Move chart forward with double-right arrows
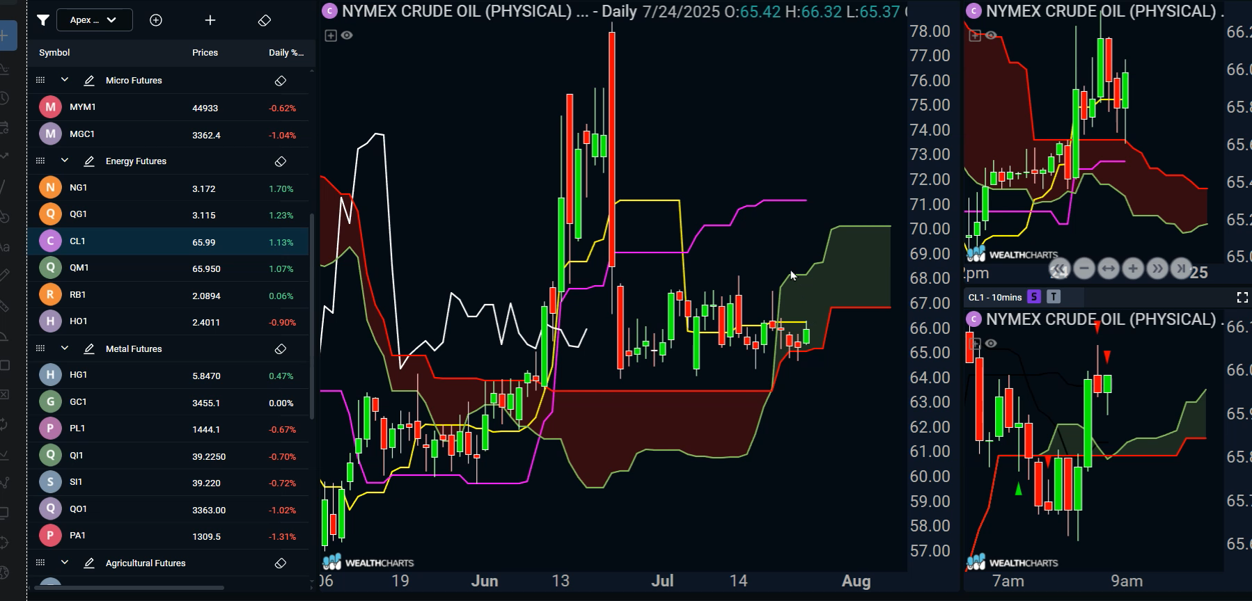The width and height of the screenshot is (1252, 601). [1157, 269]
